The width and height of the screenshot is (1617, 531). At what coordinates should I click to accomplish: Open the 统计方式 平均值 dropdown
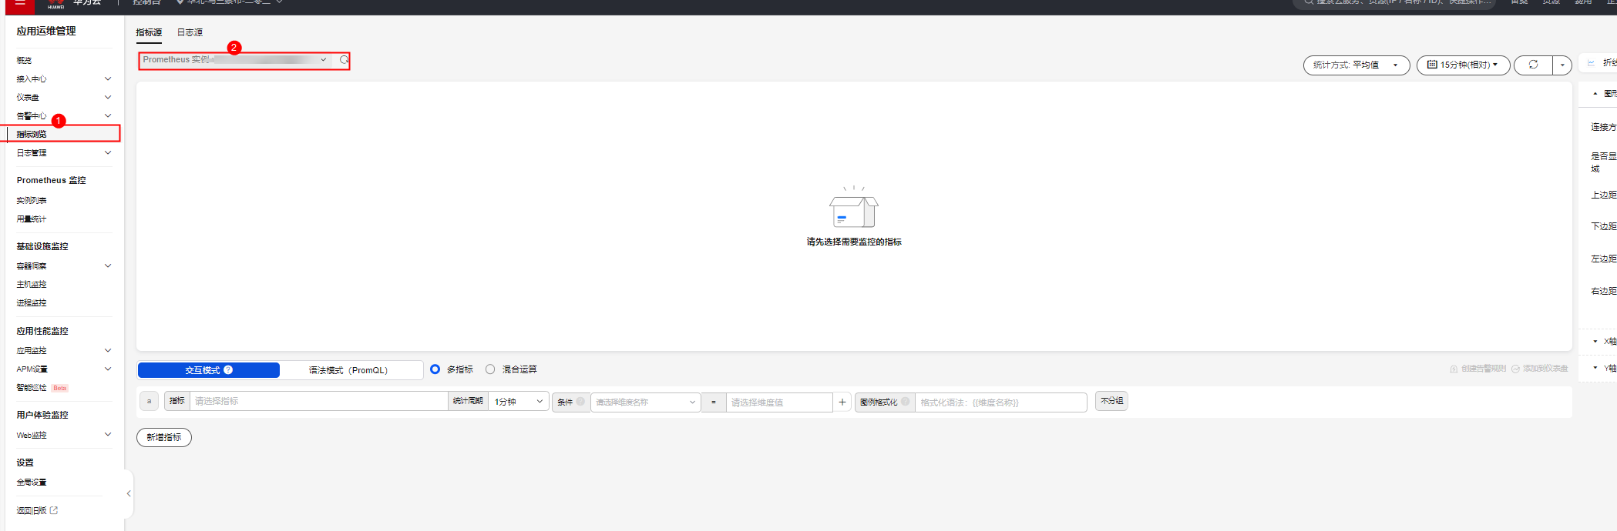click(1356, 65)
